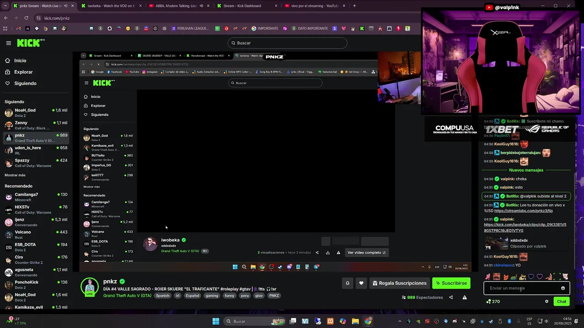Click the notification bell under the stream
584x328 pixels.
[347, 283]
